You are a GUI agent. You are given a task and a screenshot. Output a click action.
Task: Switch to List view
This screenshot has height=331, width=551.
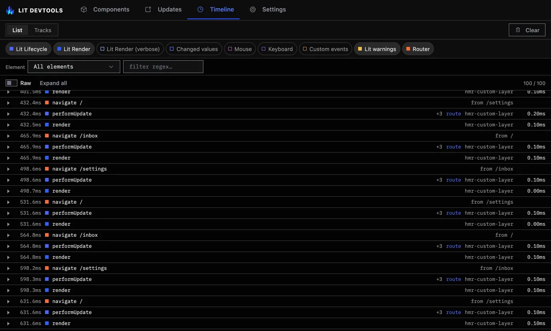tap(17, 30)
